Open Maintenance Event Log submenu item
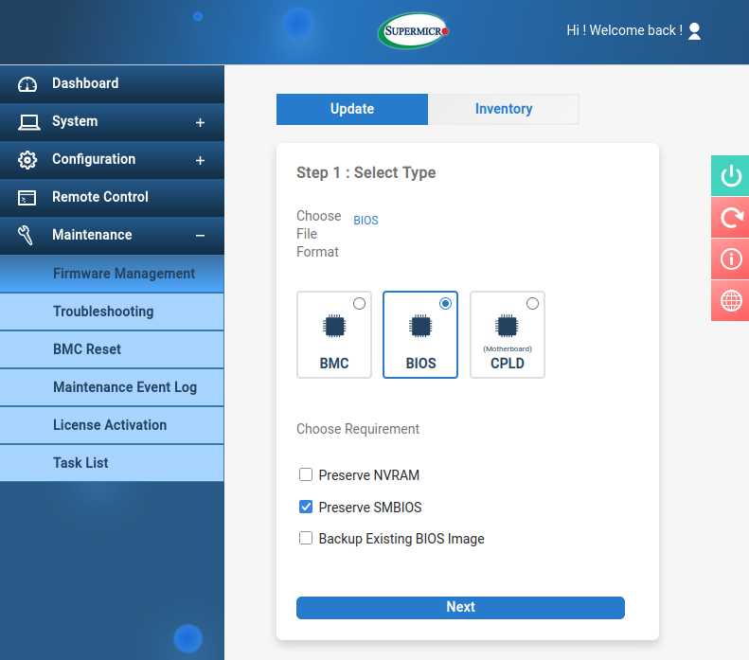Screen dimensions: 749x660 112,387
